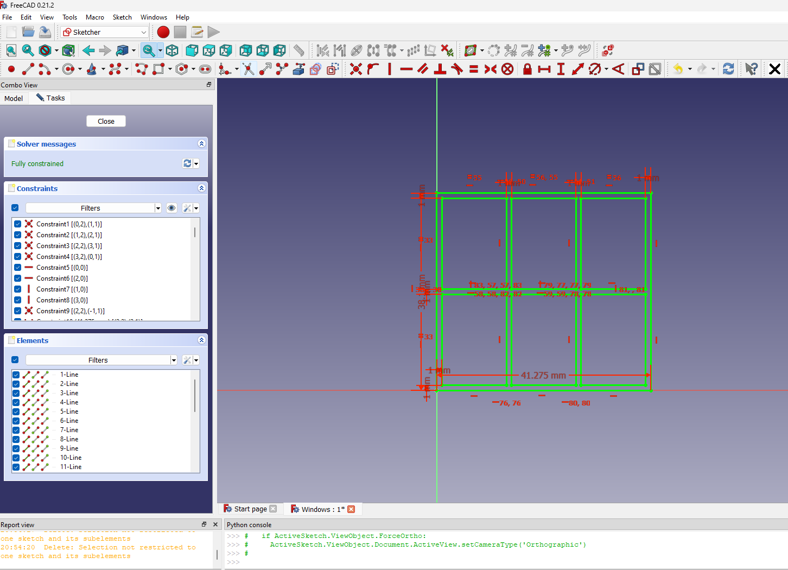Apply the Vertical constraint

coord(390,69)
